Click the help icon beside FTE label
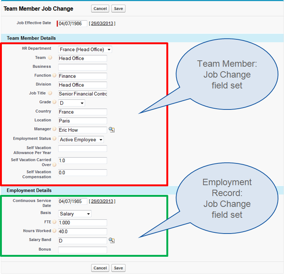Image resolution: width=284 pixels, height=274 pixels. 54,222
